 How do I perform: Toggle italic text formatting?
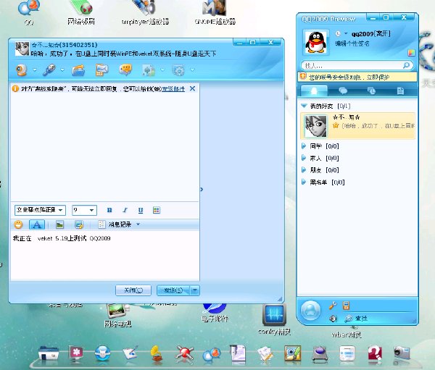[125, 210]
